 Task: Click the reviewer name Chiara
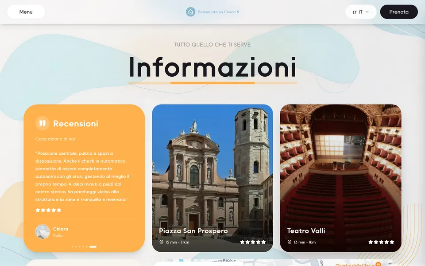click(61, 229)
